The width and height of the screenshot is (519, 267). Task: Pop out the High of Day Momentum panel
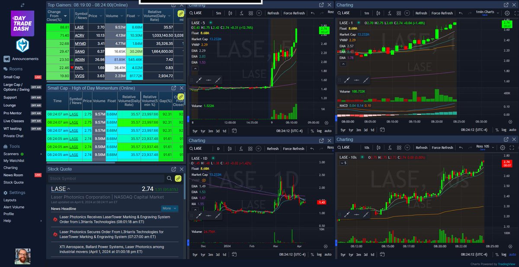coord(174,88)
